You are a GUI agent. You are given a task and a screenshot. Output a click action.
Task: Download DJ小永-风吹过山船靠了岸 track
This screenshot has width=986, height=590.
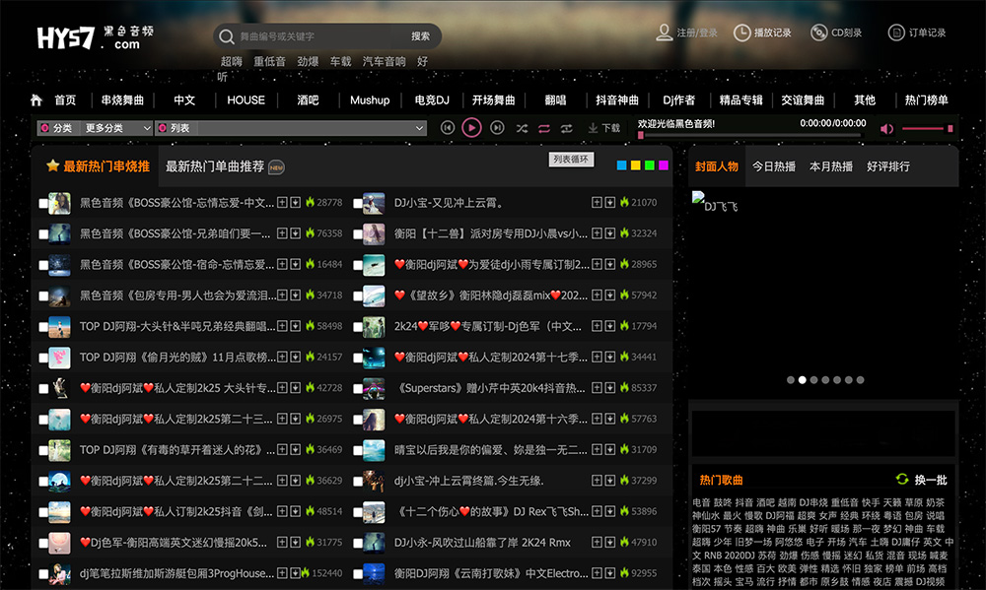point(609,543)
